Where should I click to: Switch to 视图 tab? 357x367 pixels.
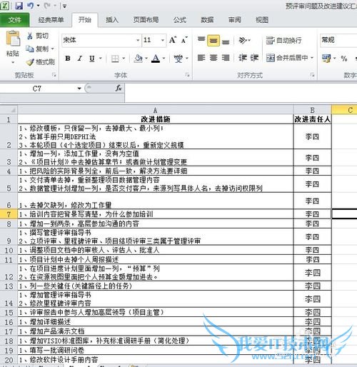pos(262,20)
